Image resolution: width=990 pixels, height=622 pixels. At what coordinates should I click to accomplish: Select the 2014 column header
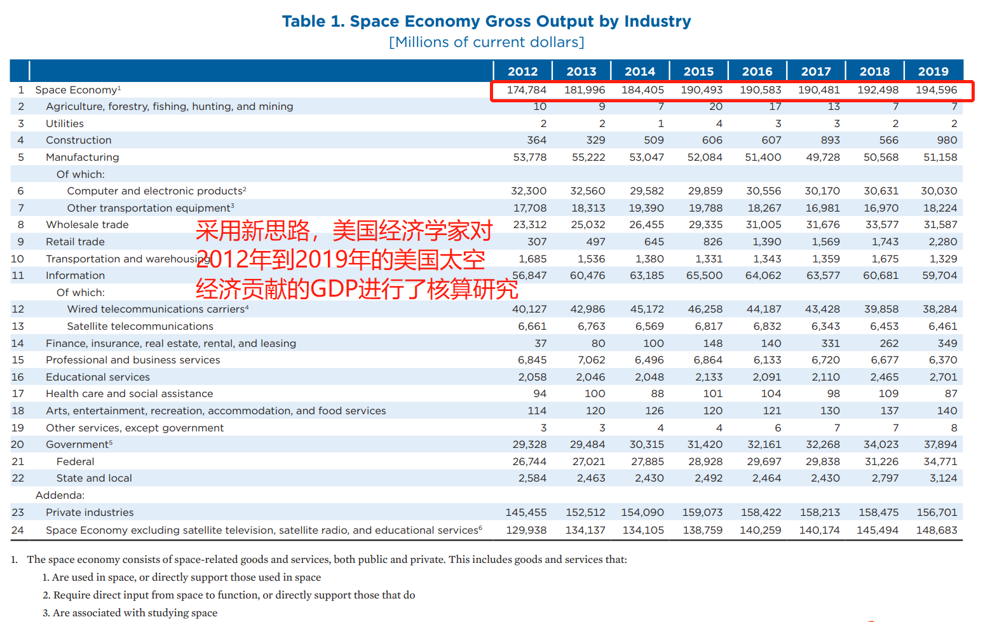coord(639,71)
